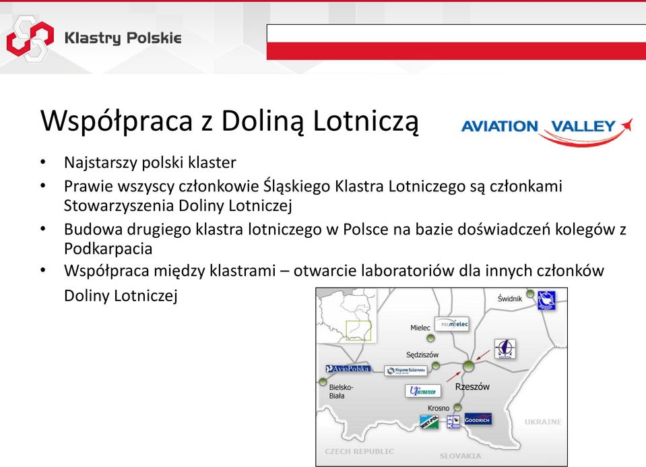Image resolution: width=646 pixels, height=467 pixels.
Task: Click the 'Krosno' map label
Action: pyautogui.click(x=439, y=408)
